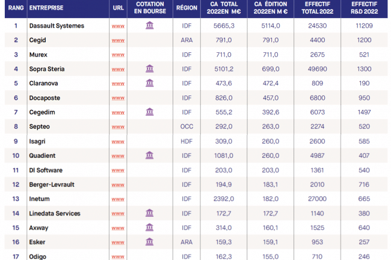Click the 49690 total headcount value
This screenshot has height=260, width=391.
(318, 69)
